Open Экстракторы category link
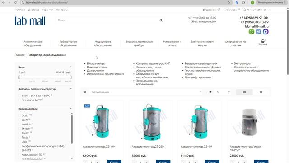 [x=242, y=63]
